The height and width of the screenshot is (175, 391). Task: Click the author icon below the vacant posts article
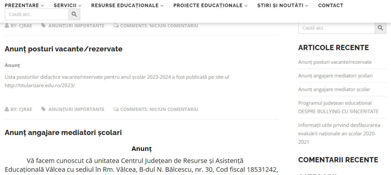7,109
